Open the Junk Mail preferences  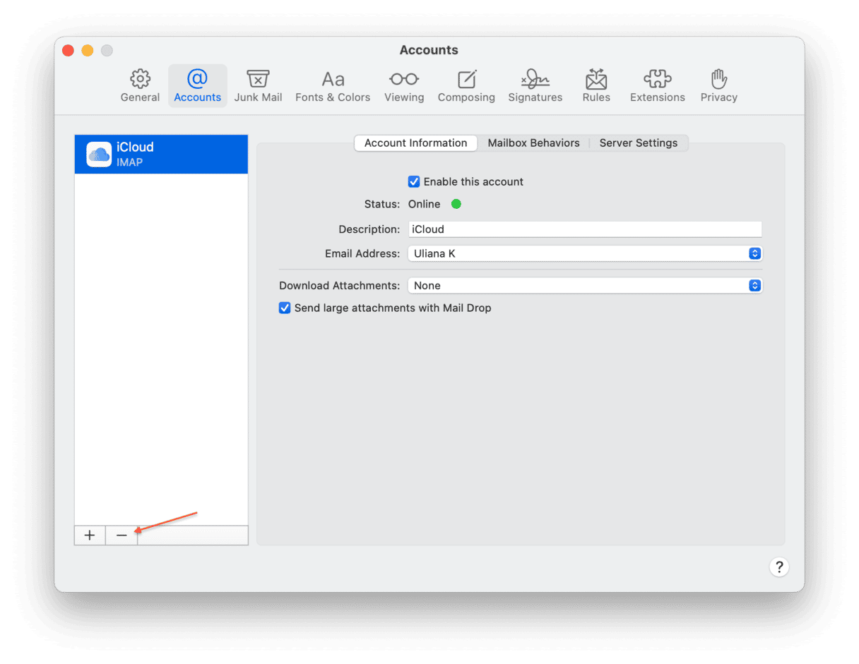click(258, 86)
